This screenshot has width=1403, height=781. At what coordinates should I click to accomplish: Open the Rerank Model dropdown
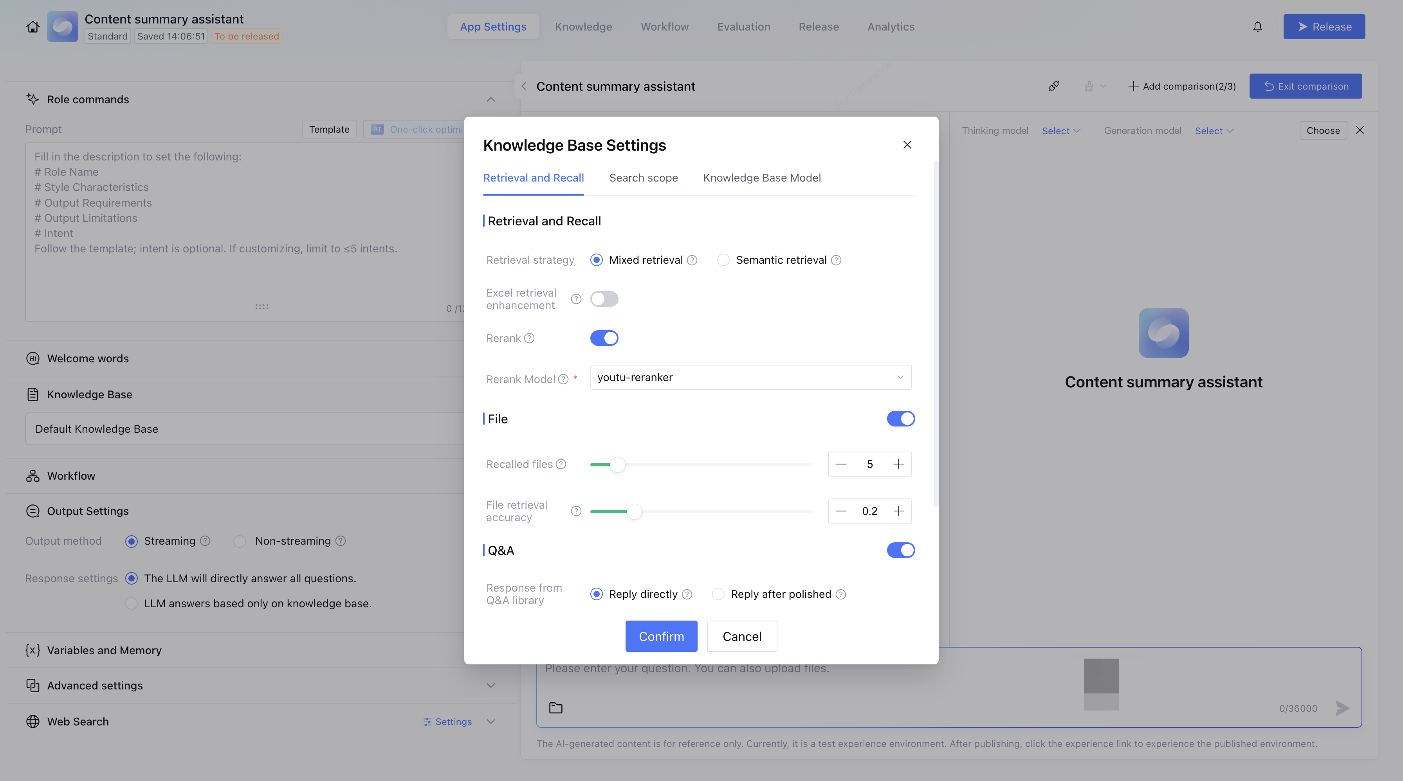click(x=750, y=377)
